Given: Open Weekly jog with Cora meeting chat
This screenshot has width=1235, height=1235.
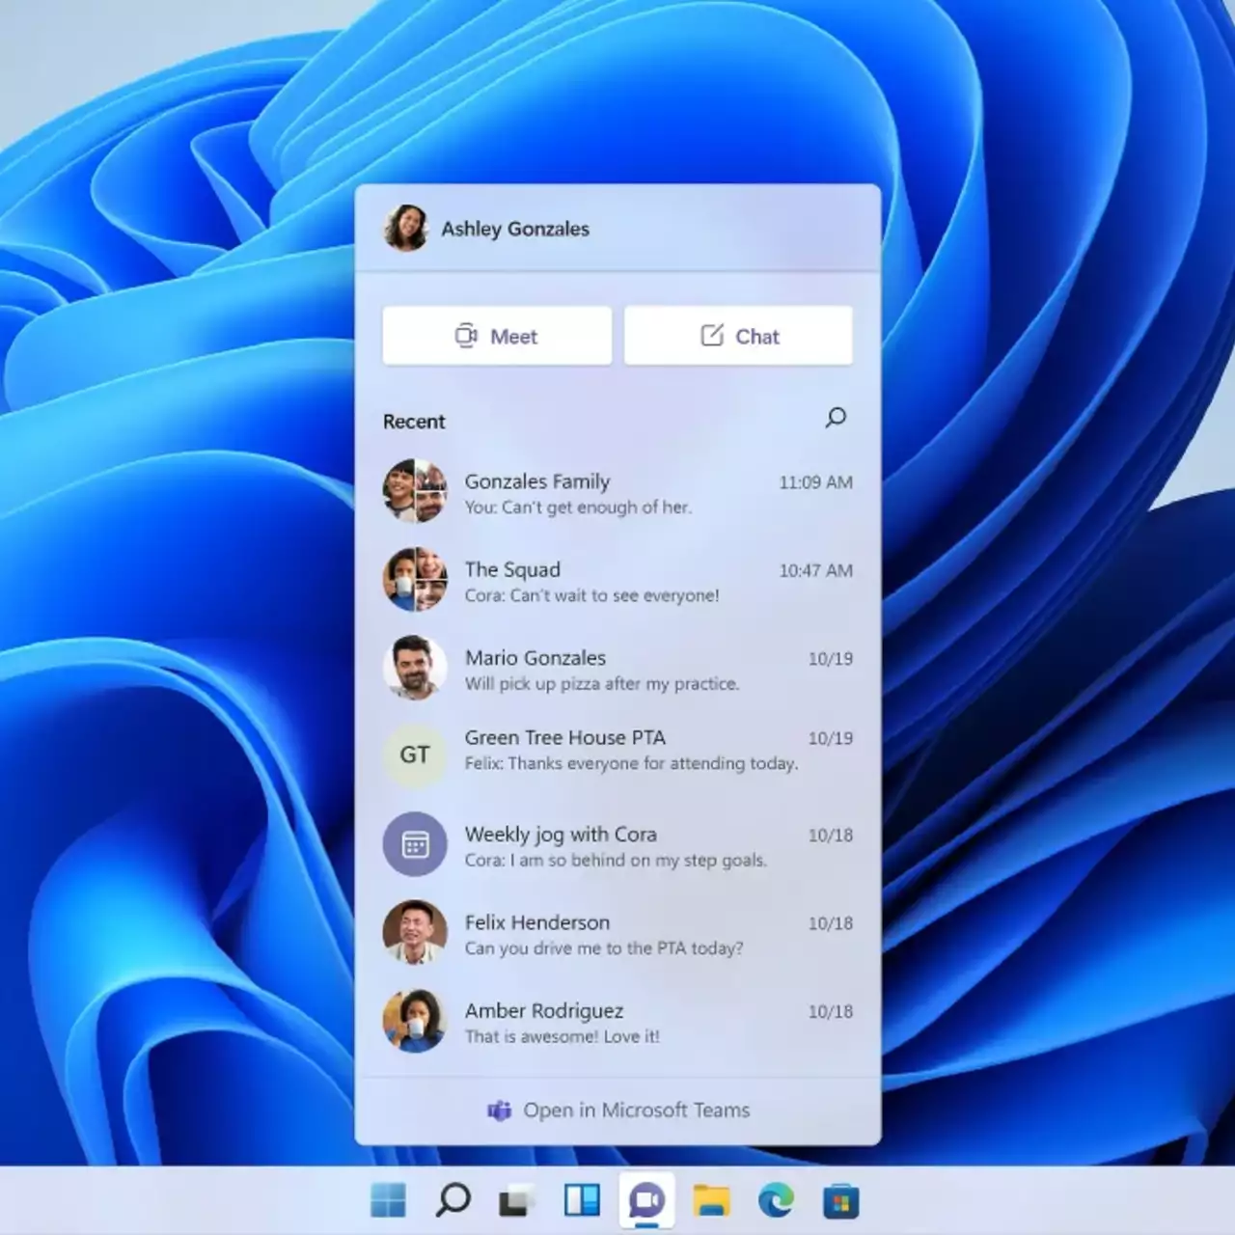Looking at the screenshot, I should (x=617, y=845).
